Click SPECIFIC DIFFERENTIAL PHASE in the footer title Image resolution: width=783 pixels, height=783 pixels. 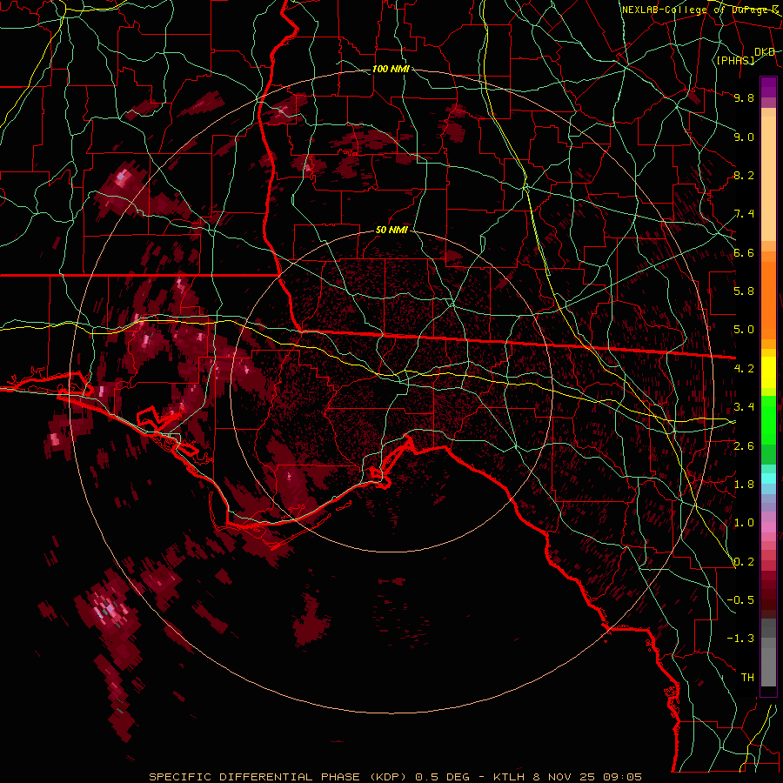click(x=255, y=777)
